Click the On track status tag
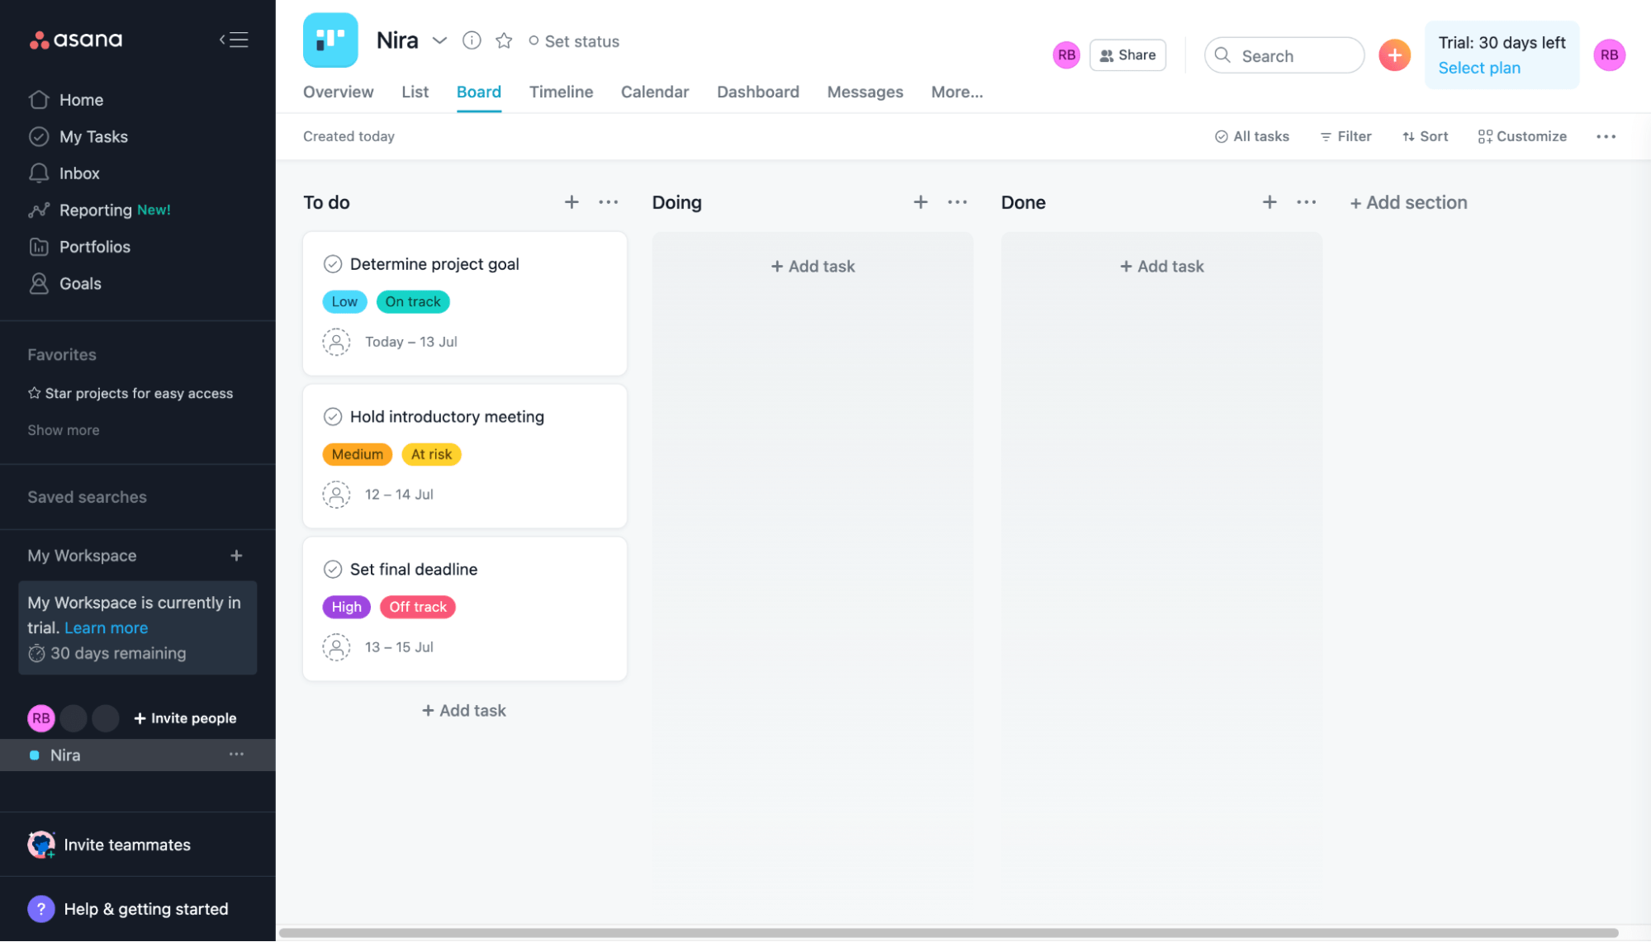Viewport: 1651px width, 942px height. tap(413, 302)
